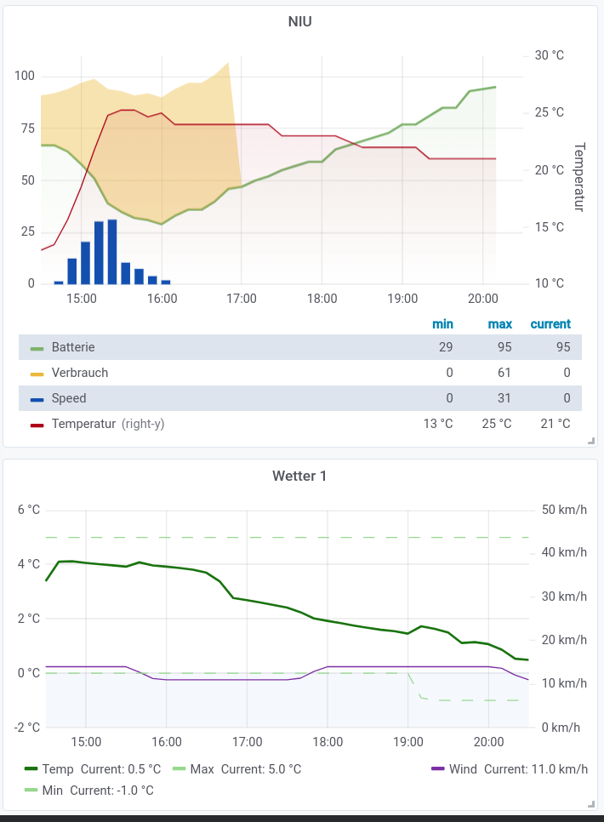Click the blue Speed legend color swatch

(x=37, y=399)
